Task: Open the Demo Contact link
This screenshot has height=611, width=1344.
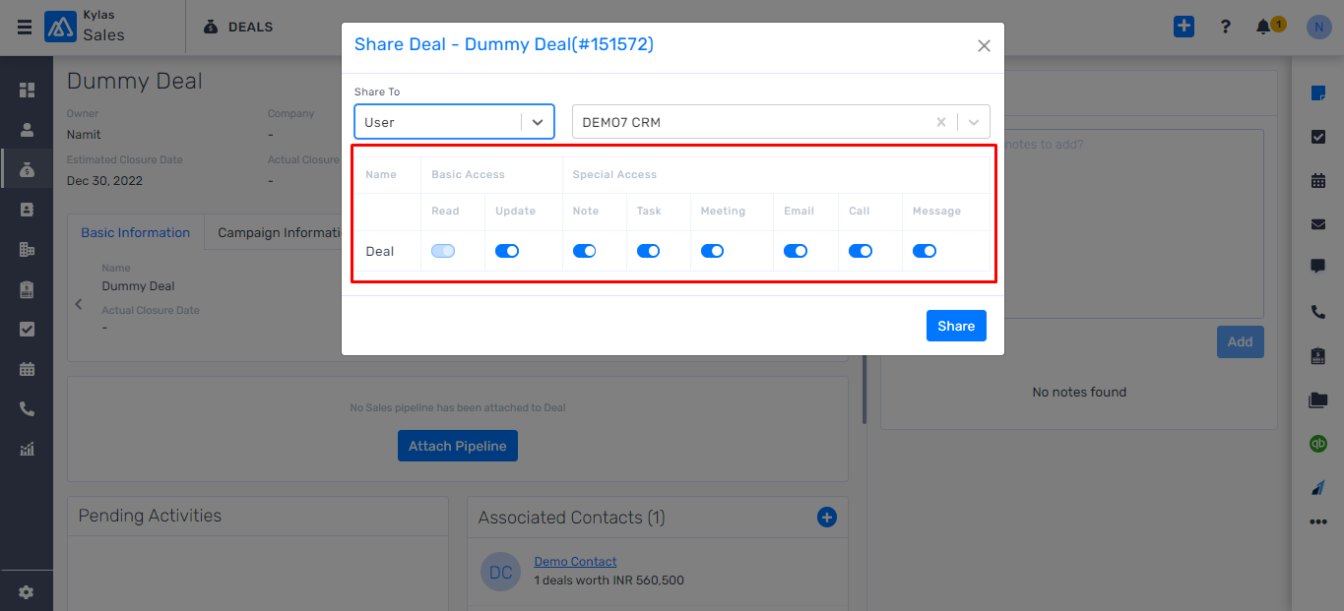Action: pyautogui.click(x=576, y=562)
